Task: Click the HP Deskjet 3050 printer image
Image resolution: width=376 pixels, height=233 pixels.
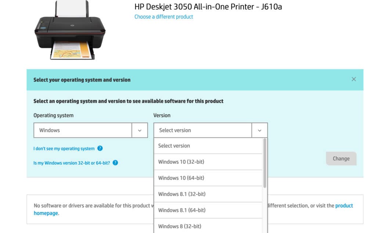Action: click(70, 31)
